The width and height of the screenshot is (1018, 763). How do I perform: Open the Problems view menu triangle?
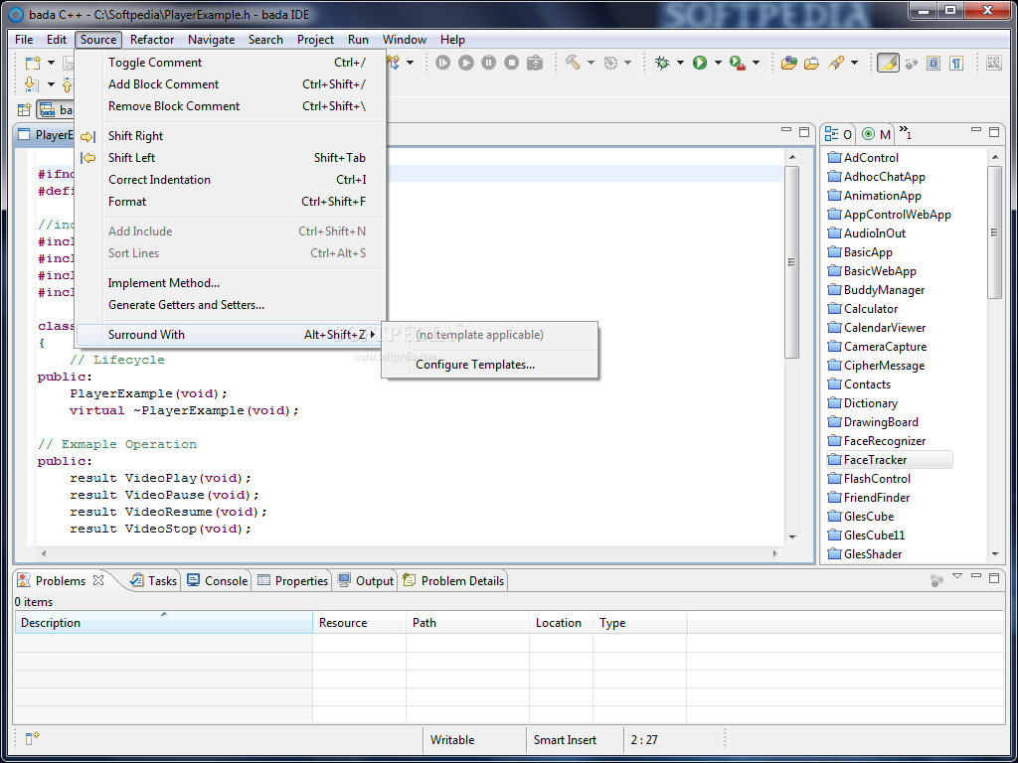tap(957, 576)
